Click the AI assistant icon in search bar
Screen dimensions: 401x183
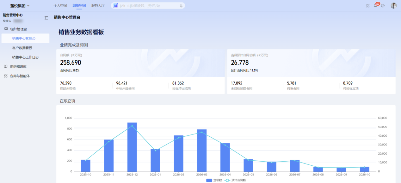tap(115, 6)
